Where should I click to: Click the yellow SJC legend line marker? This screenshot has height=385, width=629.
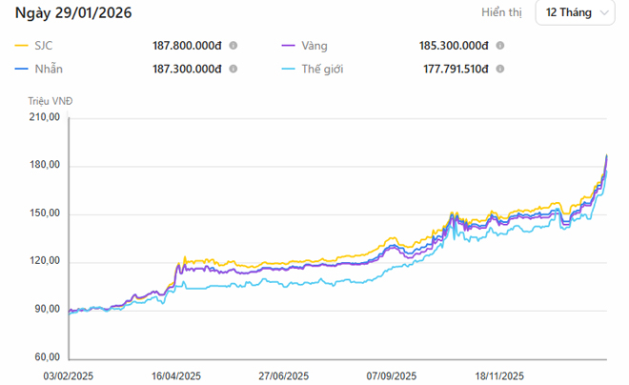pos(22,45)
